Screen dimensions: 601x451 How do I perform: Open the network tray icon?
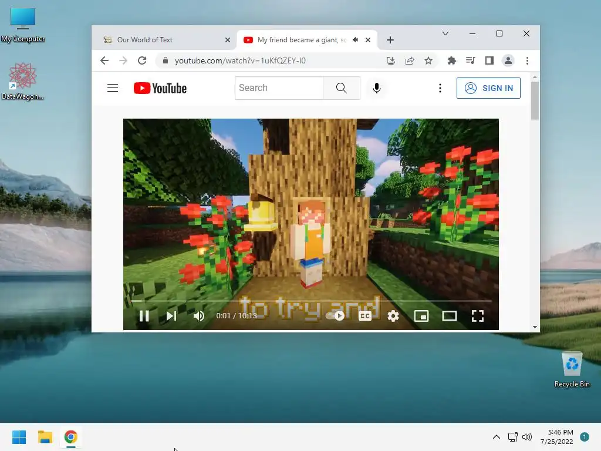(512, 437)
